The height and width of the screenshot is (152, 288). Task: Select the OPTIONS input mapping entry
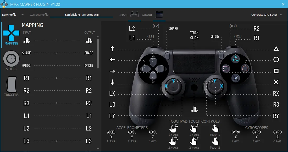coord(26,66)
